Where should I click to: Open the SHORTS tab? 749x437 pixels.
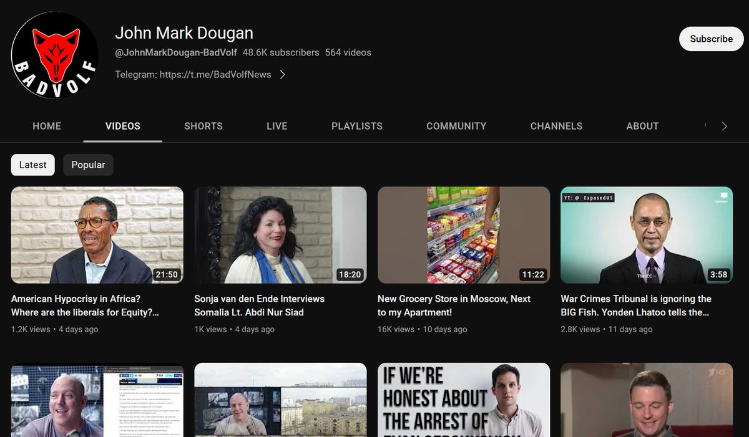[x=203, y=126]
